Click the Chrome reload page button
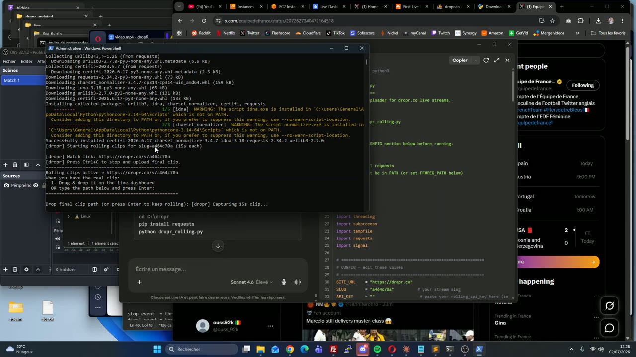This screenshot has height=357, width=636. [204, 21]
